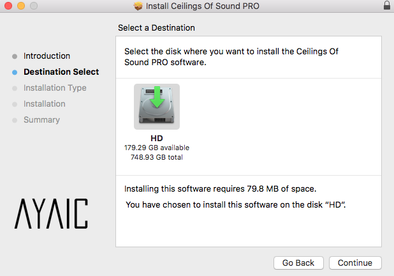Image resolution: width=394 pixels, height=276 pixels.
Task: Close the installer window
Action: 8,6
